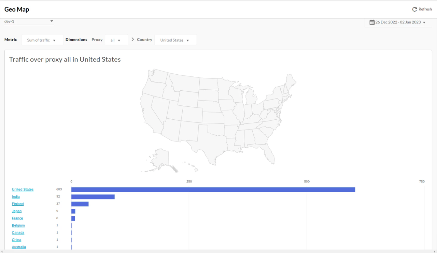Open the China link

point(16,240)
